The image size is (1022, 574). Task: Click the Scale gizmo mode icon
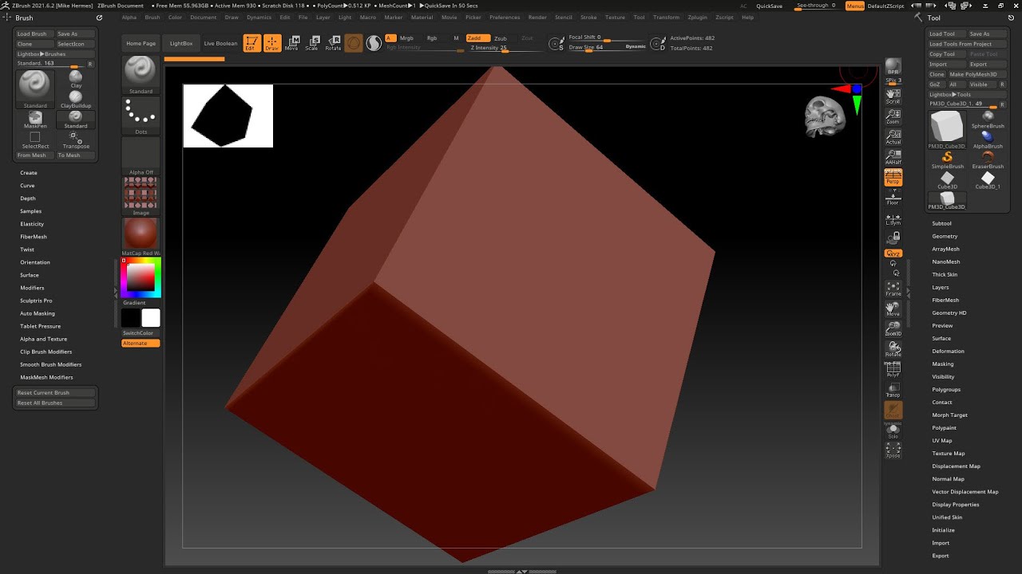(x=312, y=43)
